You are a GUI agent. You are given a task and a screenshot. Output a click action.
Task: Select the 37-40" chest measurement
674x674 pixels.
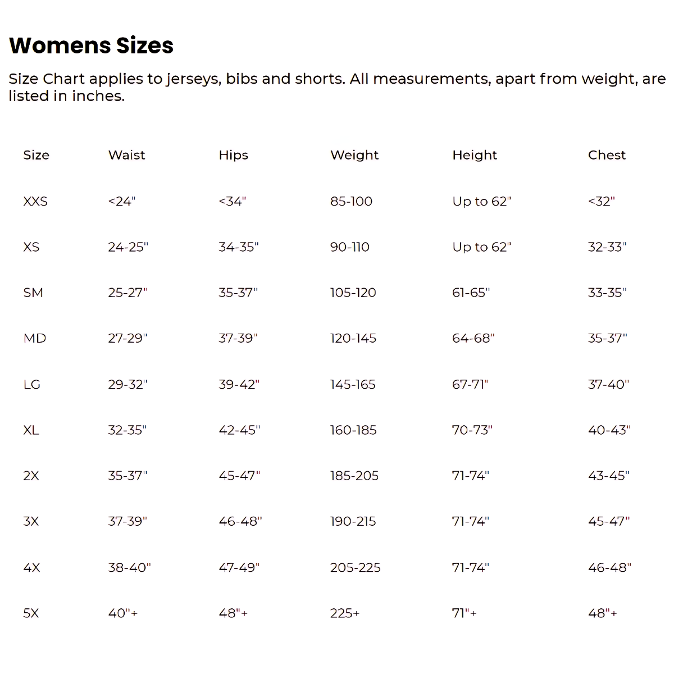(x=608, y=384)
